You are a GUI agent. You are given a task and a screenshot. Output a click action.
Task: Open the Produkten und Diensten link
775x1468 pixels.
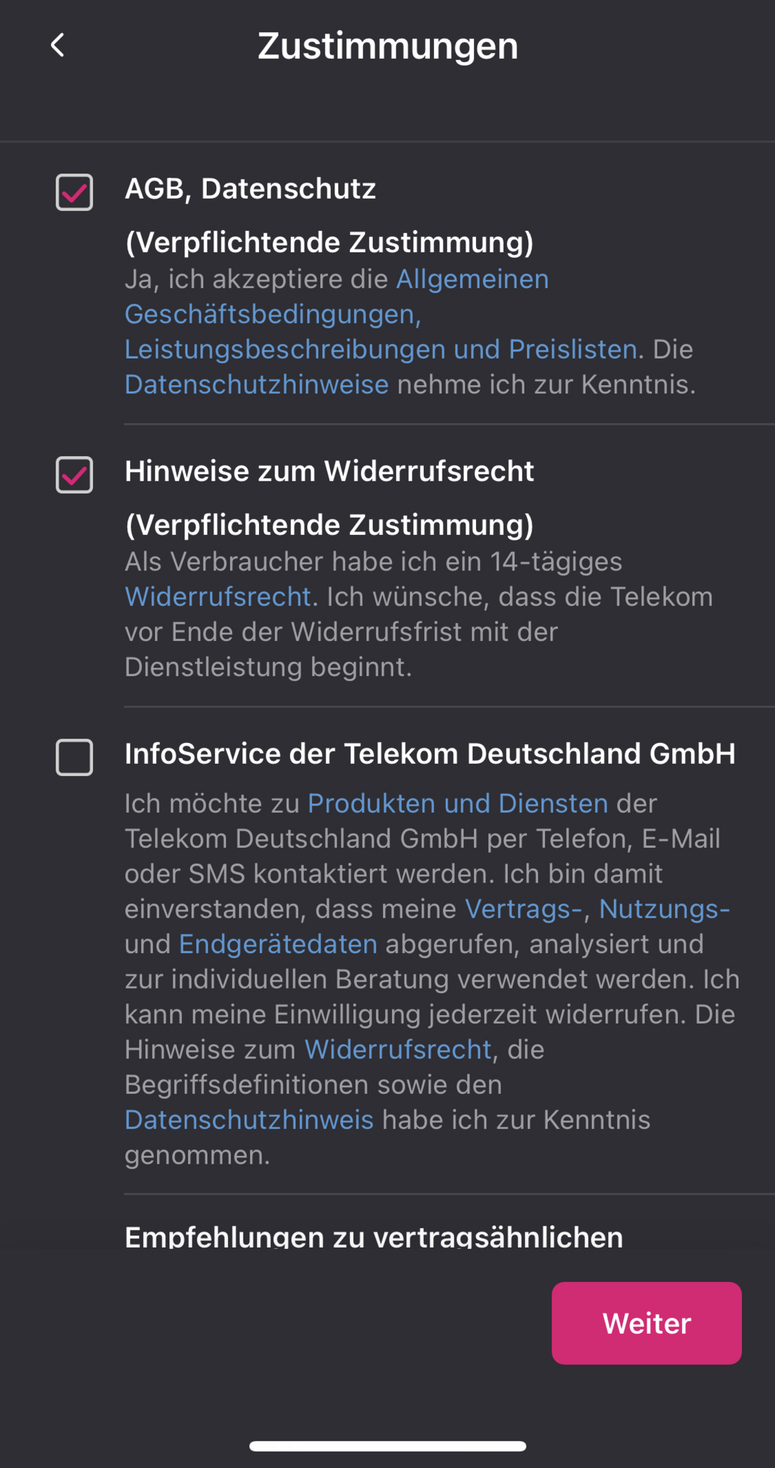[457, 803]
